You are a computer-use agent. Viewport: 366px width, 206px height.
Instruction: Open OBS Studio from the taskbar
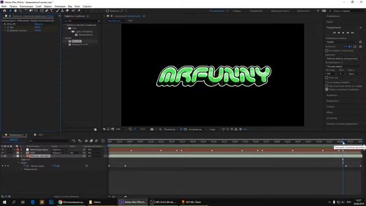164,202
